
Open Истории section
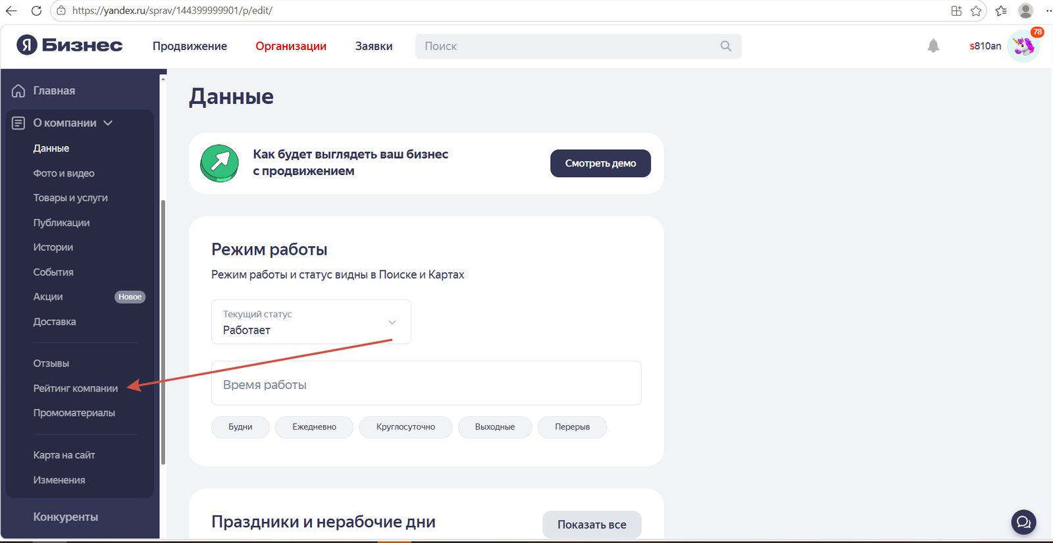pyautogui.click(x=53, y=247)
